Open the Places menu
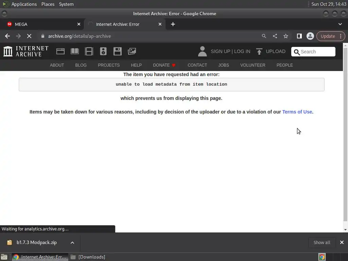This screenshot has height=261, width=348. (x=48, y=4)
